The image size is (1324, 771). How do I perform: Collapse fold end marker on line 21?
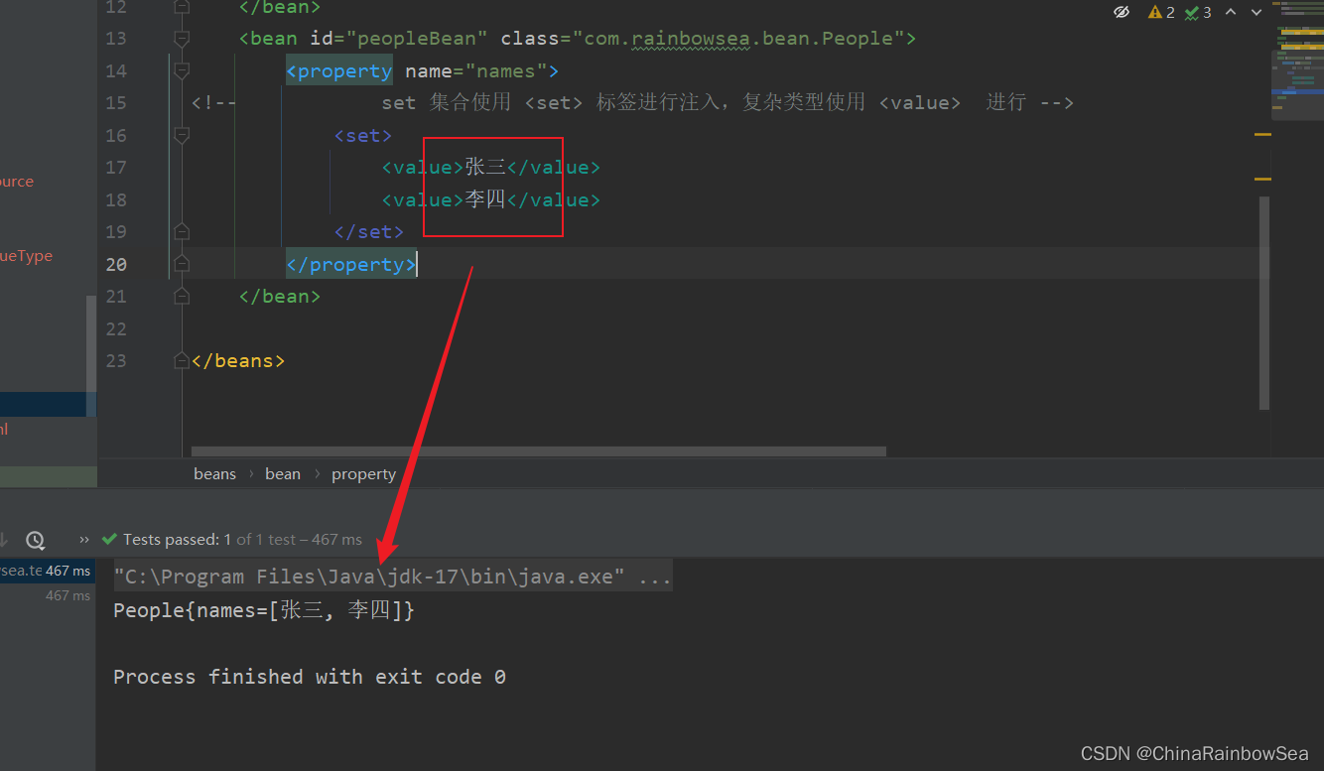181,296
